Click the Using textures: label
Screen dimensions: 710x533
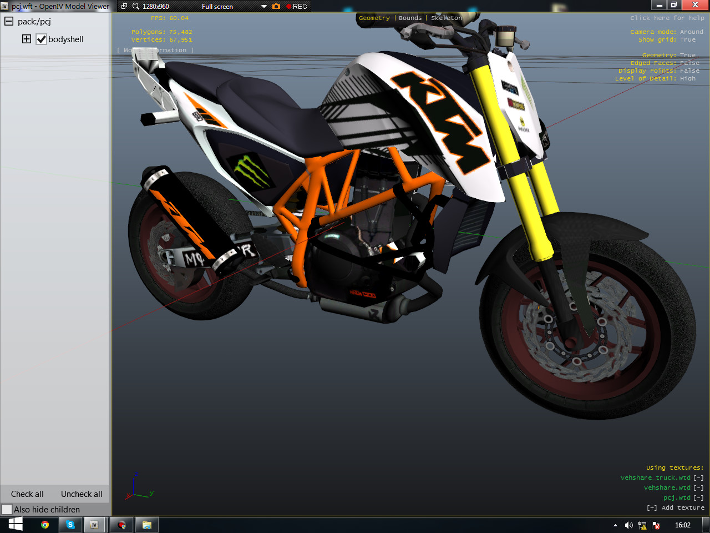tap(674, 467)
